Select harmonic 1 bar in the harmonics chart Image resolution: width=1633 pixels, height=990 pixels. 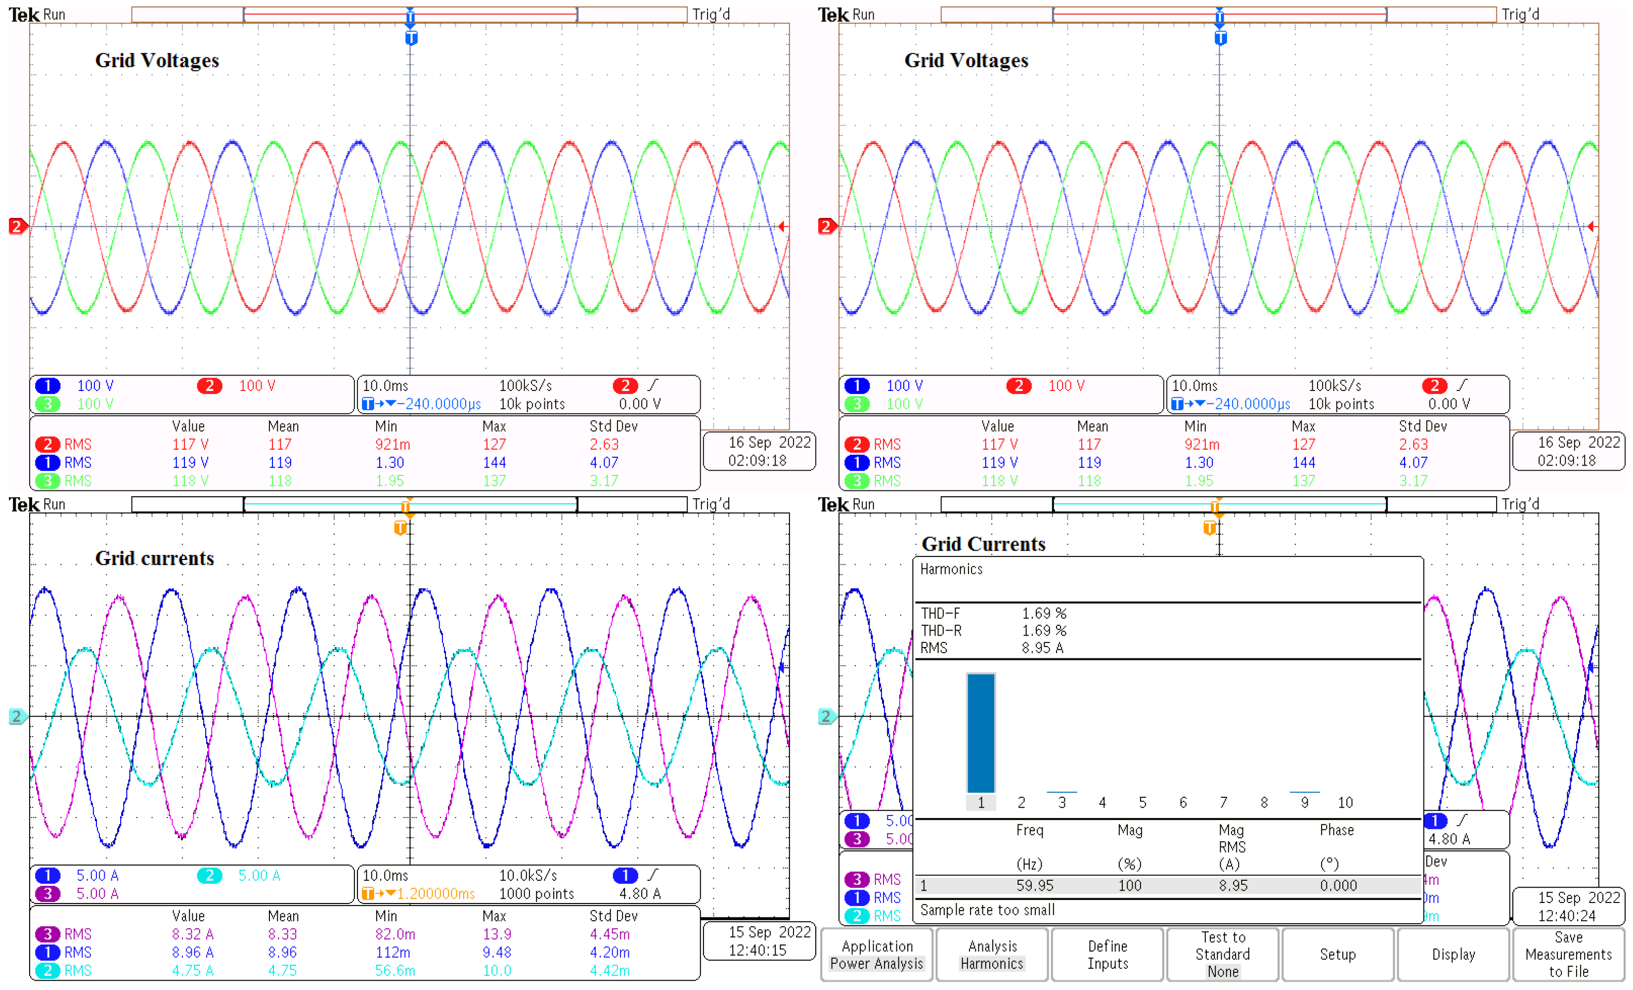click(x=981, y=732)
